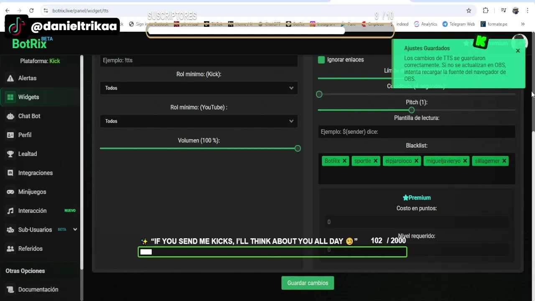Click the Costo en puntos input field

(417, 222)
